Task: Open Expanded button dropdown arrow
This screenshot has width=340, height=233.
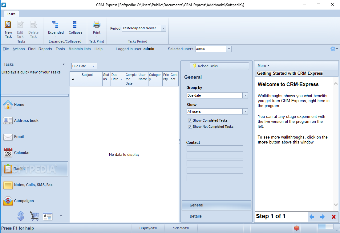Action: point(56,36)
